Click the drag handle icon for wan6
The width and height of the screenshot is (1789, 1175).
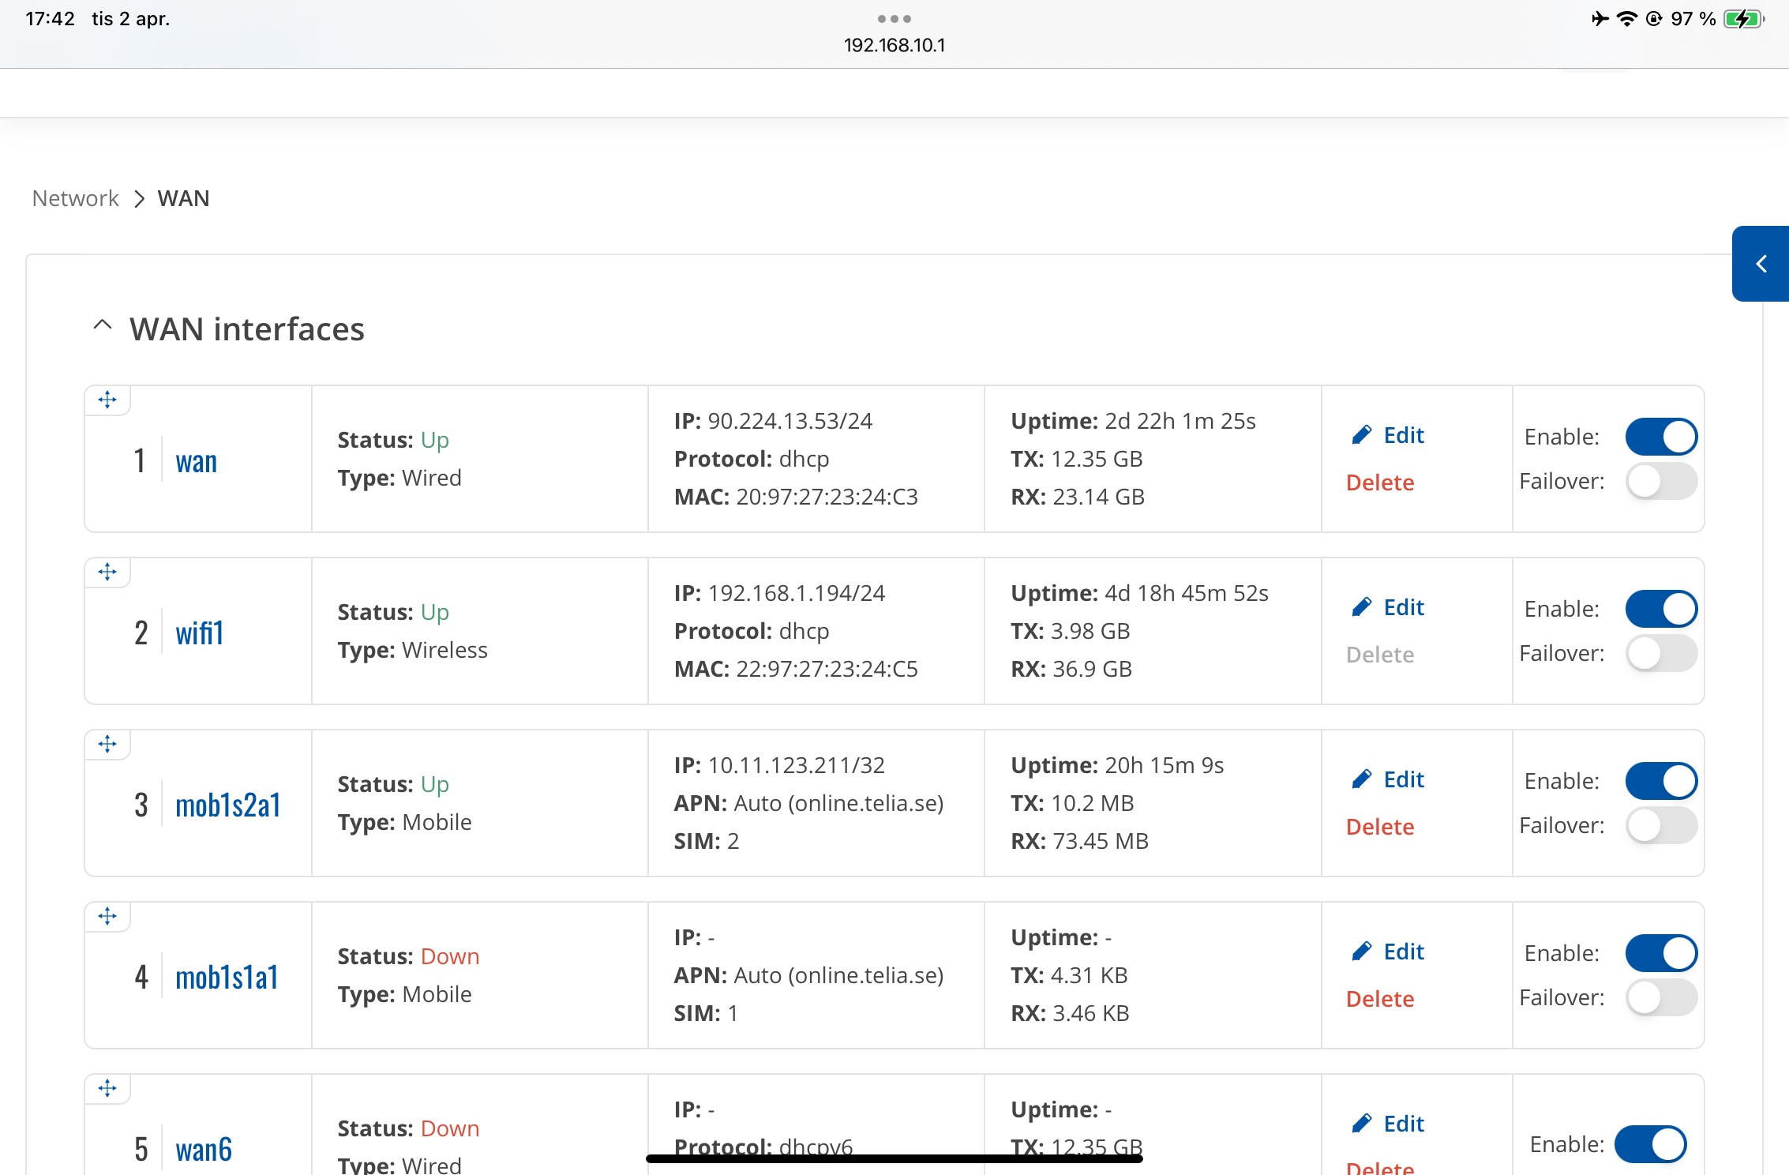point(107,1089)
